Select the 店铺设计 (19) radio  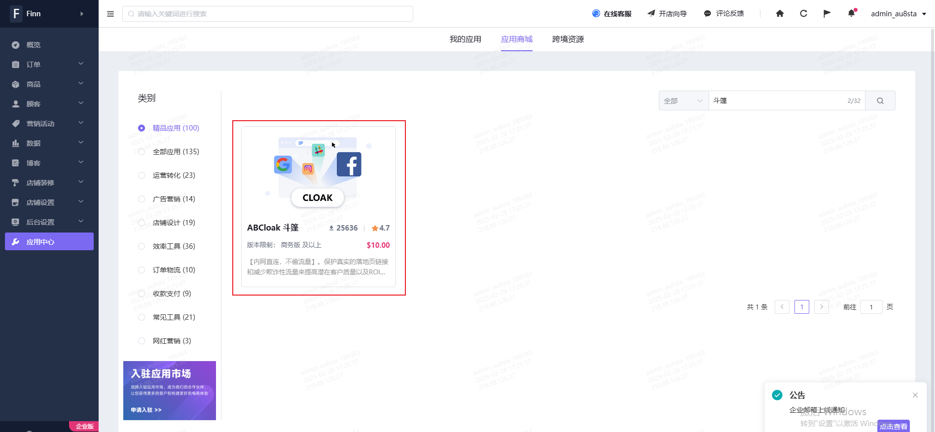[x=142, y=223]
